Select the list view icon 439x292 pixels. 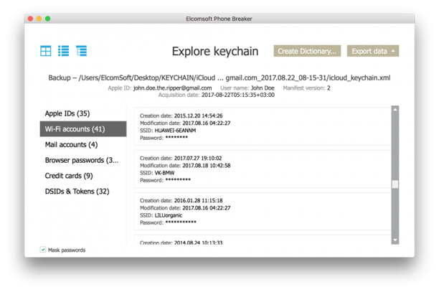[x=64, y=51]
